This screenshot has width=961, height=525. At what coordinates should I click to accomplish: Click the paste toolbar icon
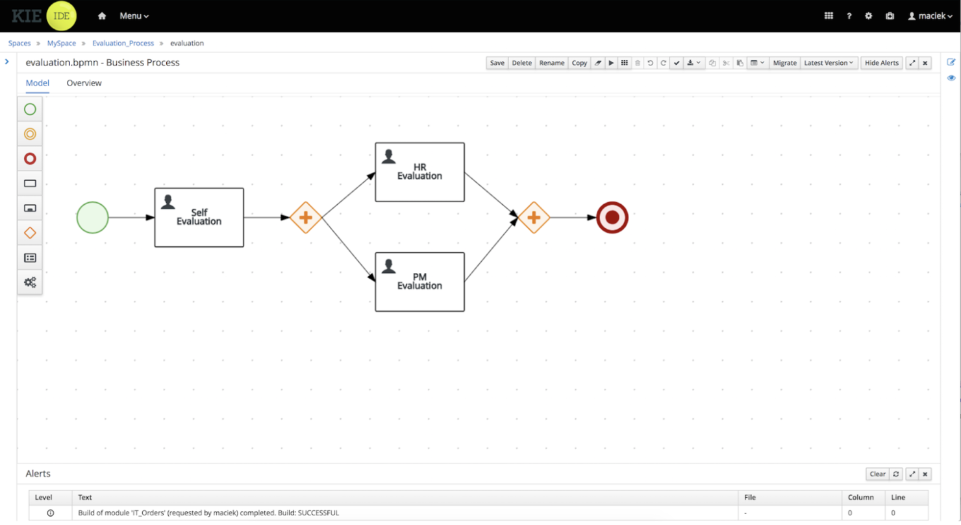pos(740,63)
